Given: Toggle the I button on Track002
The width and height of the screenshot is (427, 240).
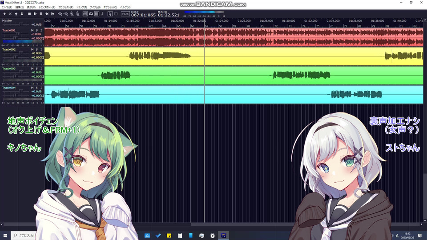Looking at the screenshot, I should 41,49.
